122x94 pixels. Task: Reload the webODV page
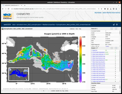click(x=8, y=9)
